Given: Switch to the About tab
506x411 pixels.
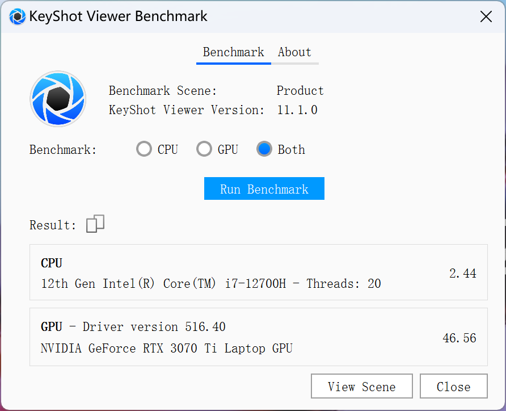Looking at the screenshot, I should click(x=294, y=52).
